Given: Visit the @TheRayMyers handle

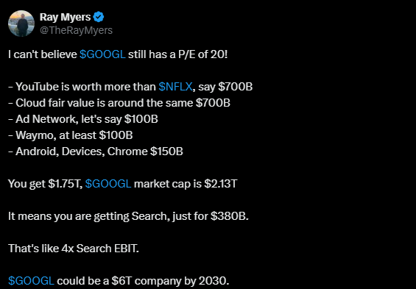Looking at the screenshot, I should tap(76, 30).
